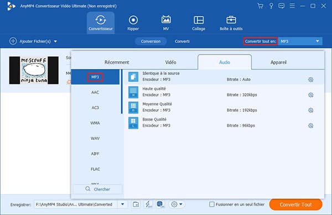The width and height of the screenshot is (332, 215).
Task: Check Fusionner en un seul fichier
Action: pos(211,204)
